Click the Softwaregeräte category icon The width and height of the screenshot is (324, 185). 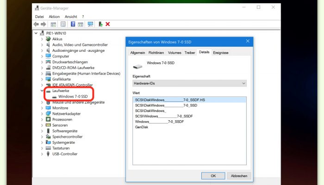(48, 131)
